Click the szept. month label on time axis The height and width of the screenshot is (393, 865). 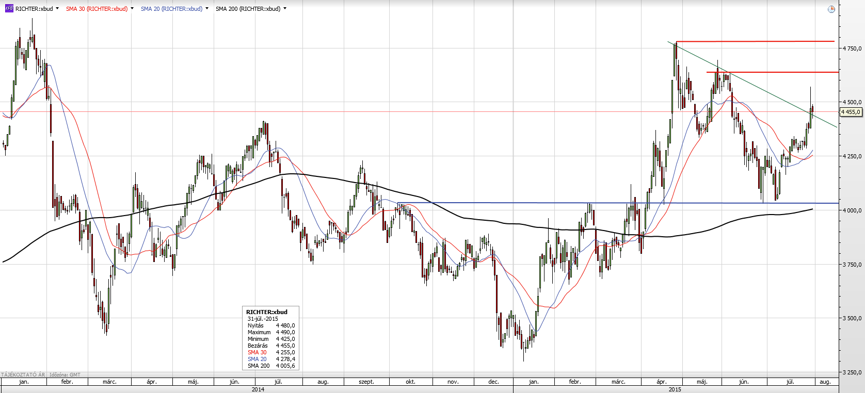[366, 382]
